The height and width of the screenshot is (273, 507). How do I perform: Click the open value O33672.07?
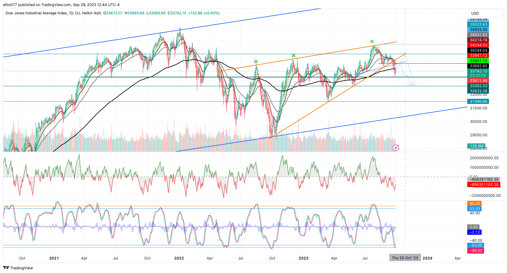point(113,13)
